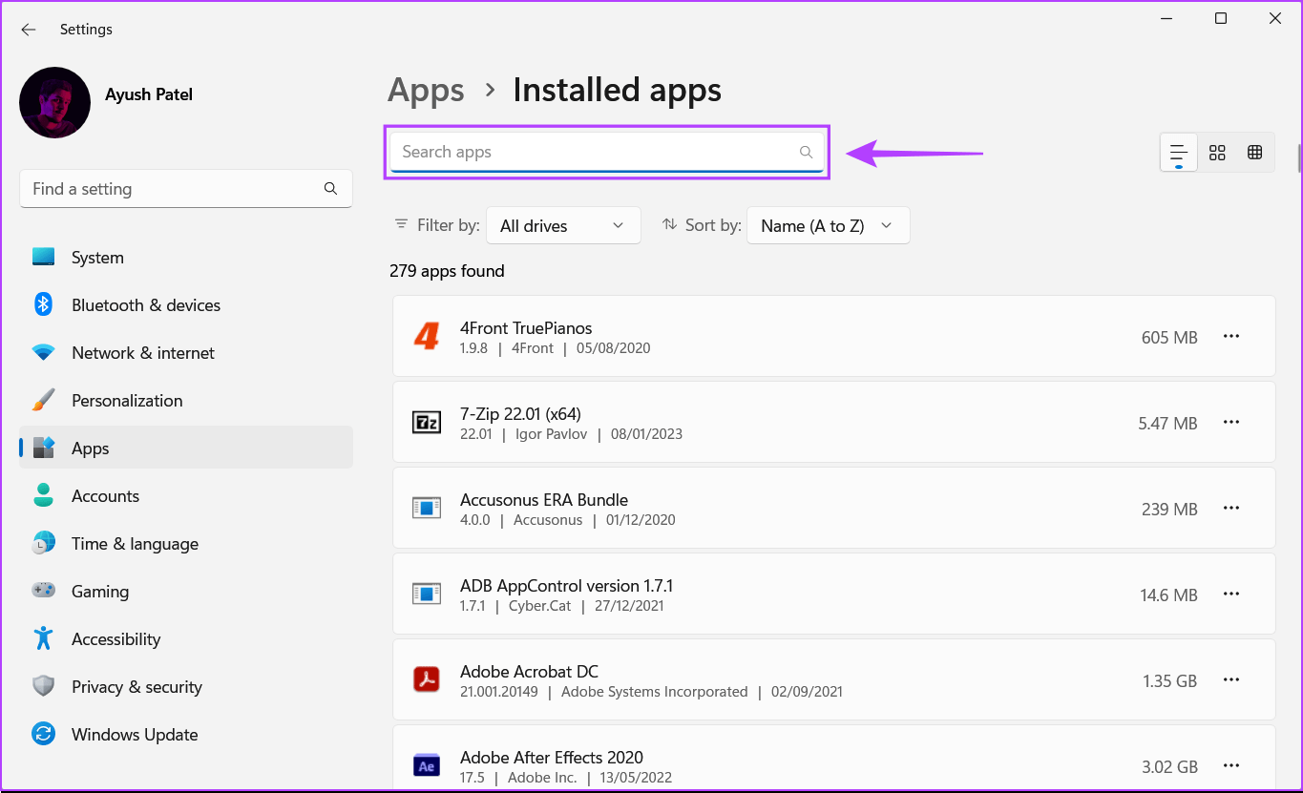Screen dimensions: 1303x793
Task: Switch to list view layout
Action: click(x=1179, y=153)
